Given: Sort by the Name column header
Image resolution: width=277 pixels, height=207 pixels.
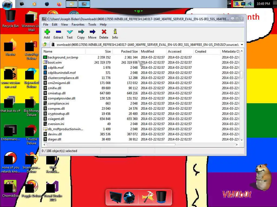Looking at the screenshot, I should click(x=64, y=51).
